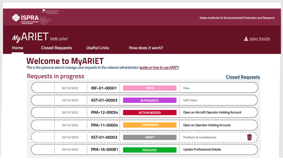Image resolution: width=283 pixels, height=162 pixels.
Task: Click the user profile icon beside John Smith
Action: point(246,39)
